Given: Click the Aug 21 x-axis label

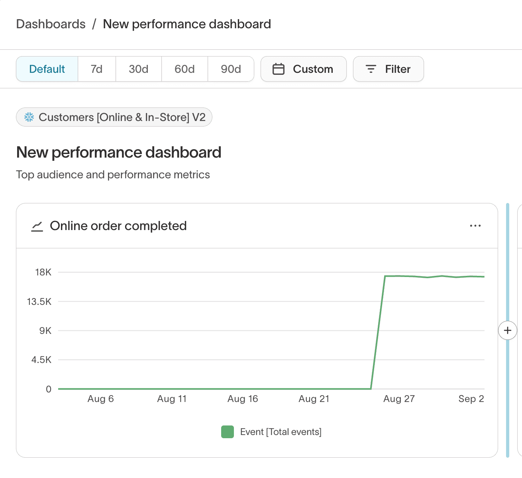Looking at the screenshot, I should (314, 399).
